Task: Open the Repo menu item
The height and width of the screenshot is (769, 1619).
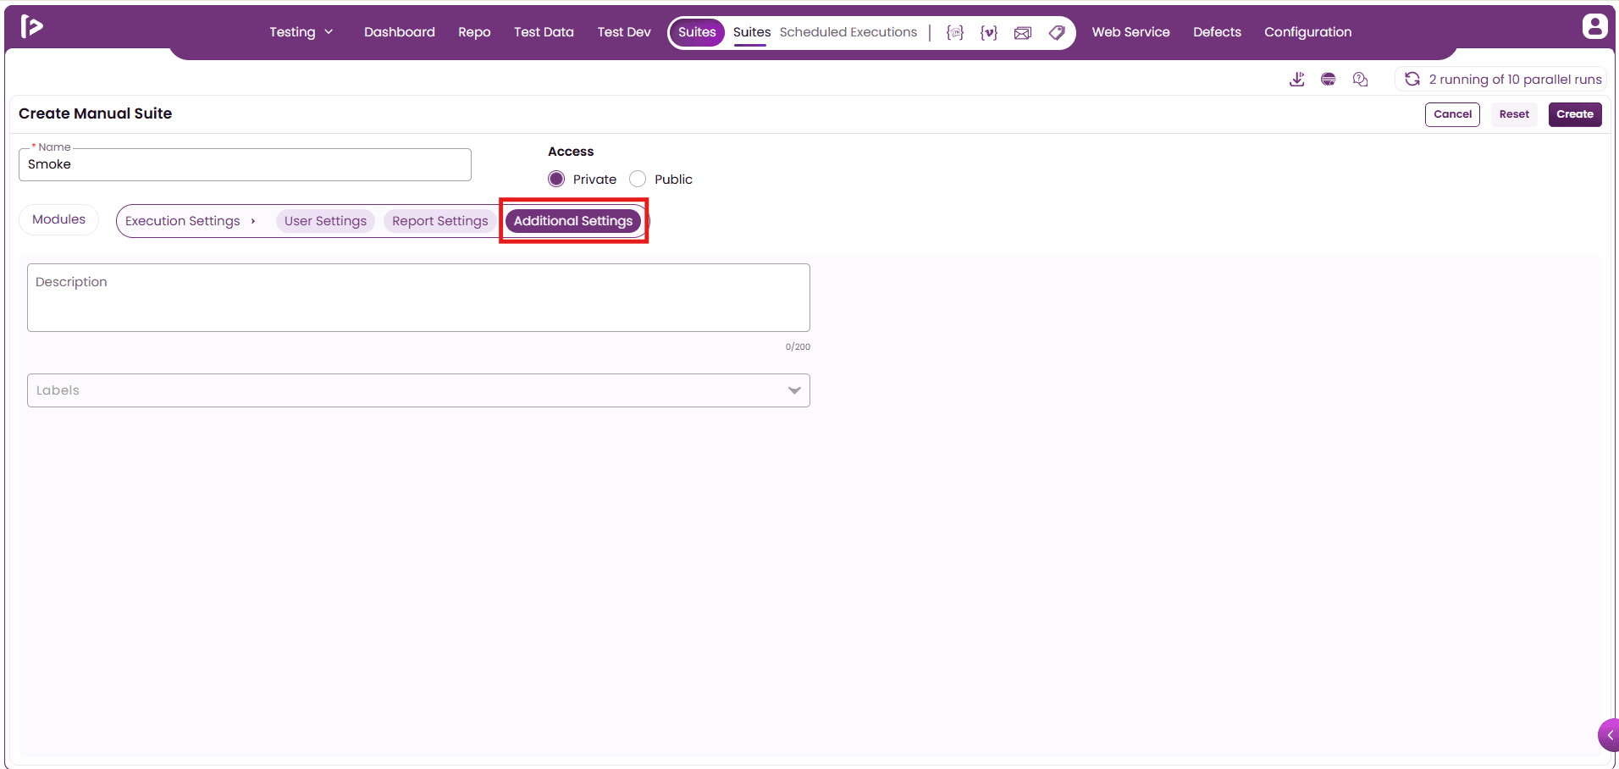Action: click(x=474, y=32)
